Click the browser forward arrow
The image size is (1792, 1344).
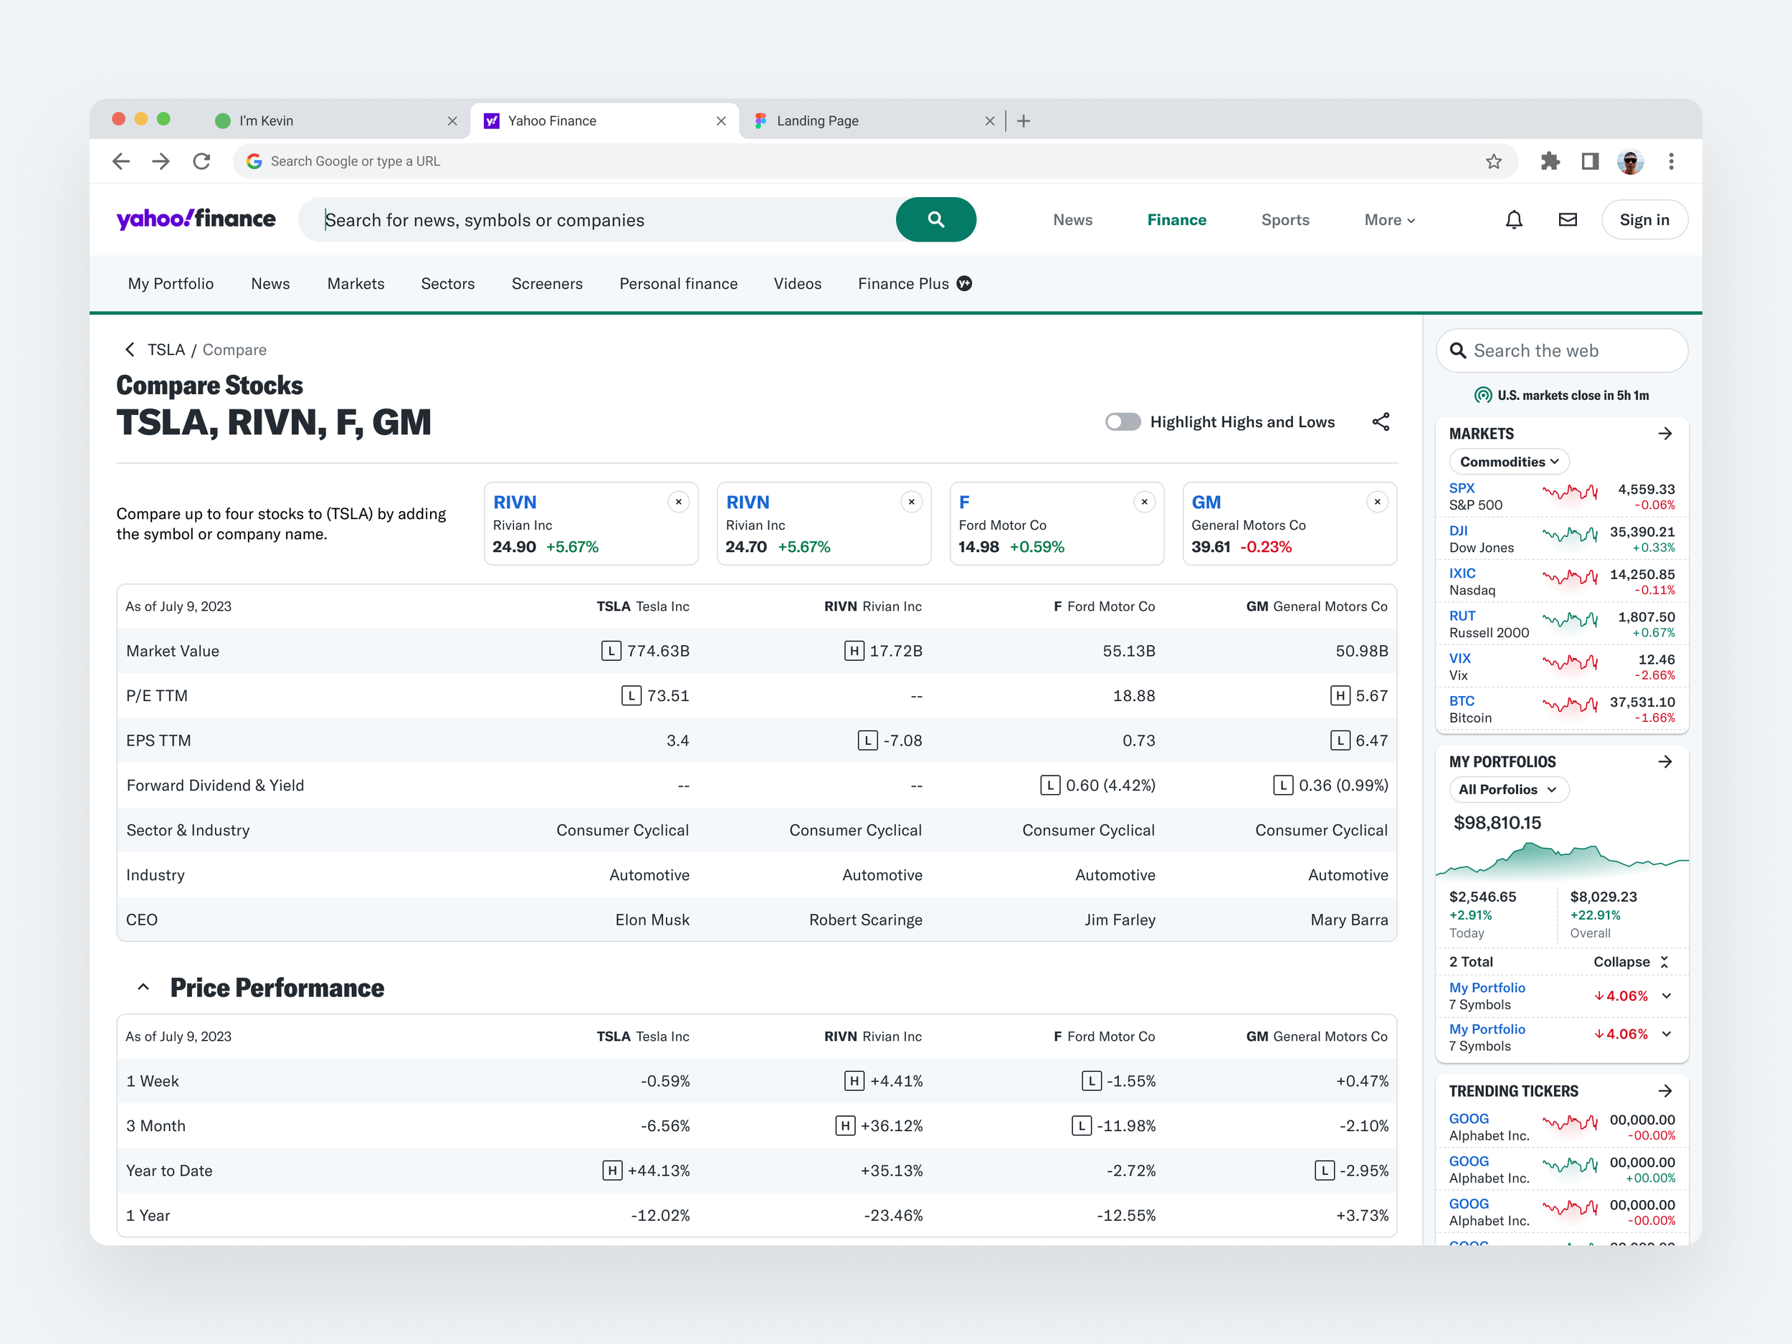[x=161, y=161]
